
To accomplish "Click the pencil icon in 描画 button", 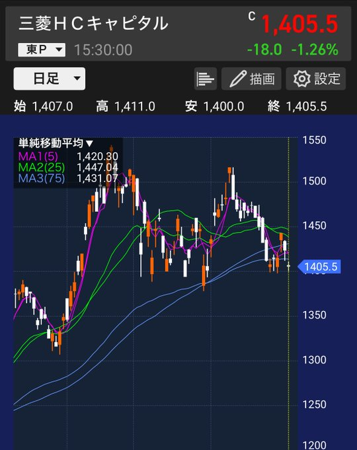I will 238,79.
